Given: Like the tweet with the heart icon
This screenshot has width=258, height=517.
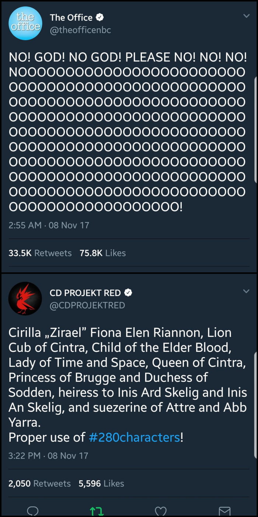Looking at the screenshot, I should 160,511.
